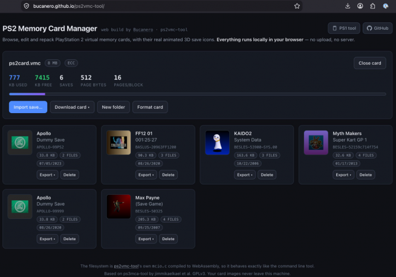
Task: Select the Max Payne save icon thumbnail
Action: tap(118, 206)
